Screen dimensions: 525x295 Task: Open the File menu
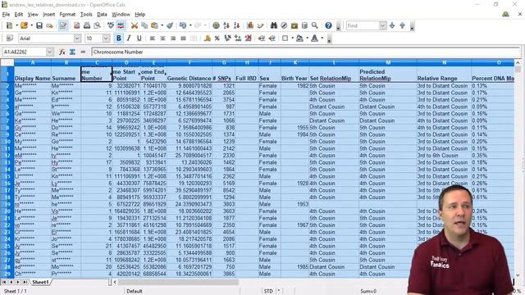(x=6, y=15)
